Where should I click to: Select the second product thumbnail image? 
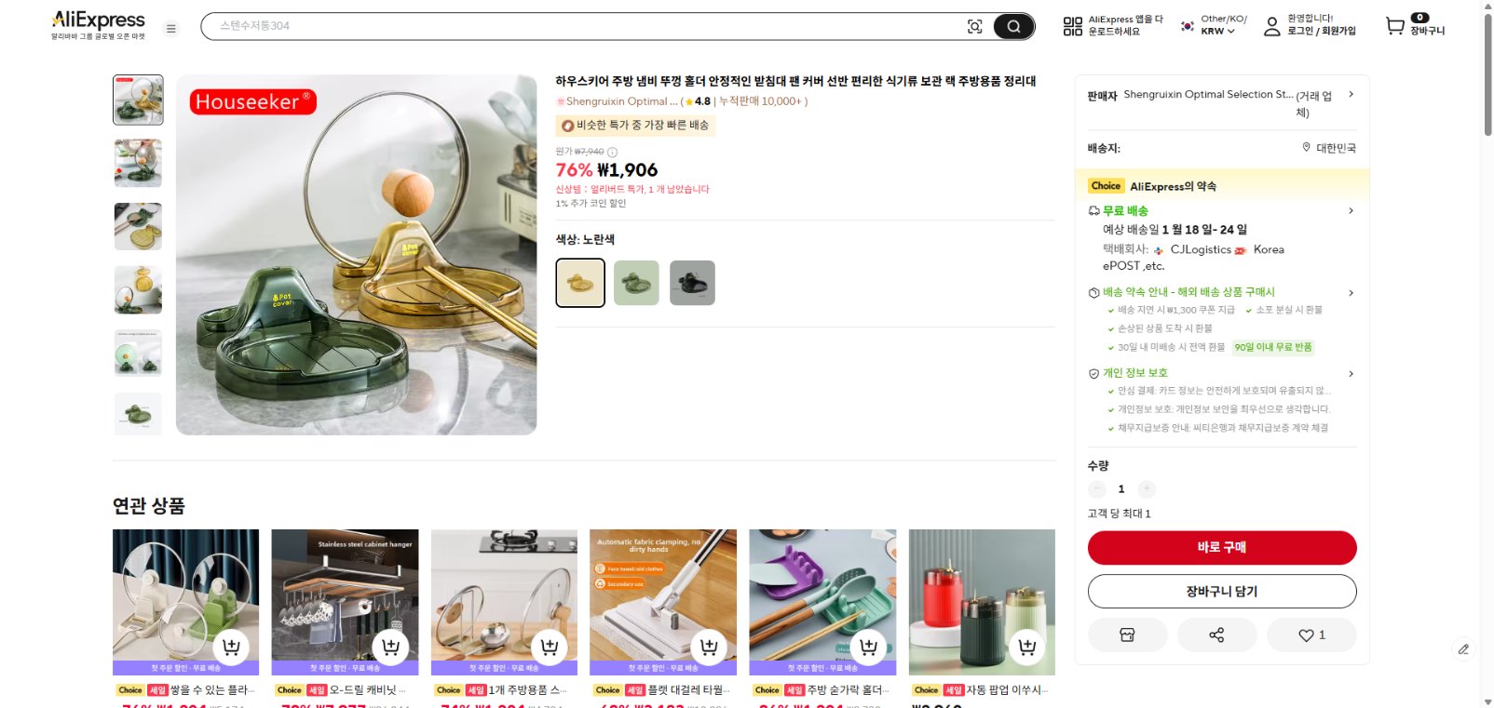[x=138, y=163]
